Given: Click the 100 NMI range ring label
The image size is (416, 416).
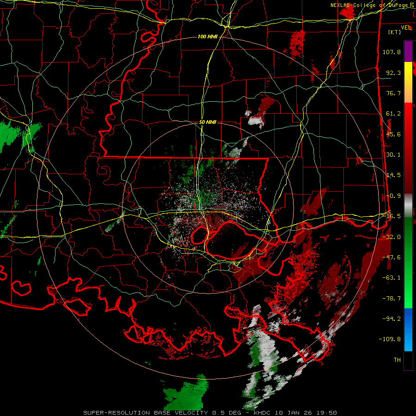Looking at the screenshot, I should click(207, 37).
